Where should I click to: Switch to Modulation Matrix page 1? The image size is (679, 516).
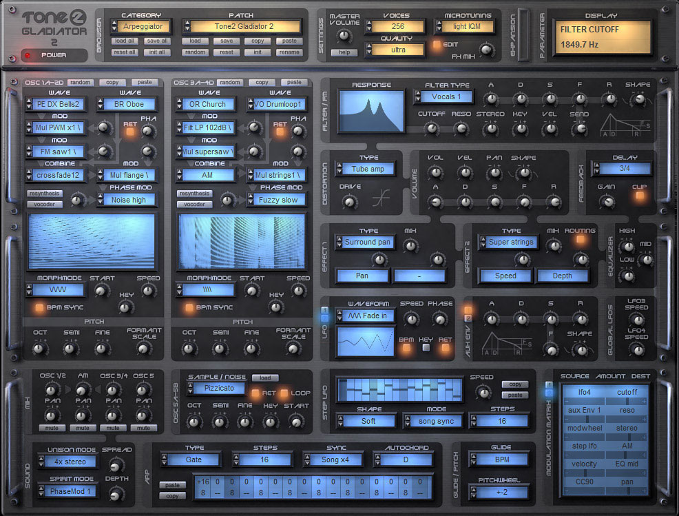click(x=549, y=384)
